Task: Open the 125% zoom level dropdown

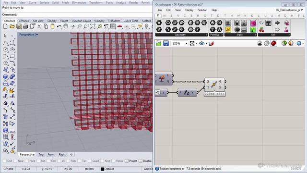Action: 186,43
